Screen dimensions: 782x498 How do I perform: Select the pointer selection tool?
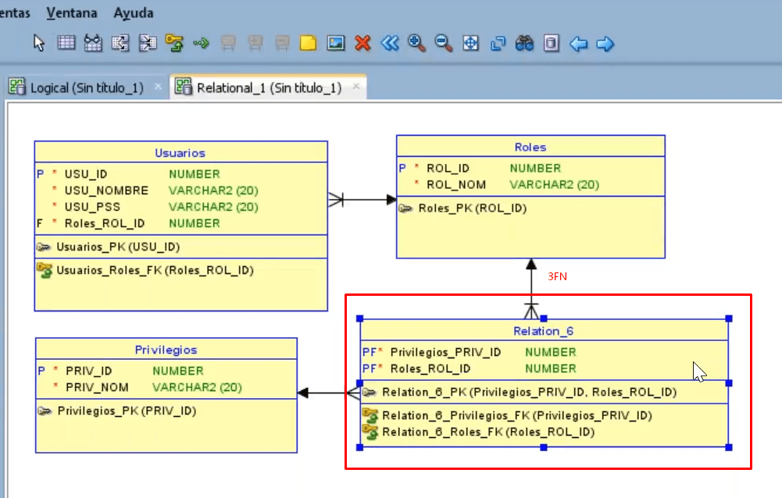pos(38,43)
